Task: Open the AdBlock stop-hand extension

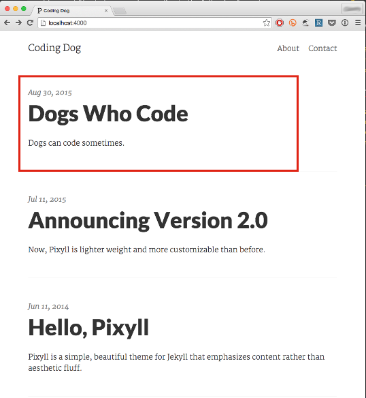Action: click(x=280, y=23)
